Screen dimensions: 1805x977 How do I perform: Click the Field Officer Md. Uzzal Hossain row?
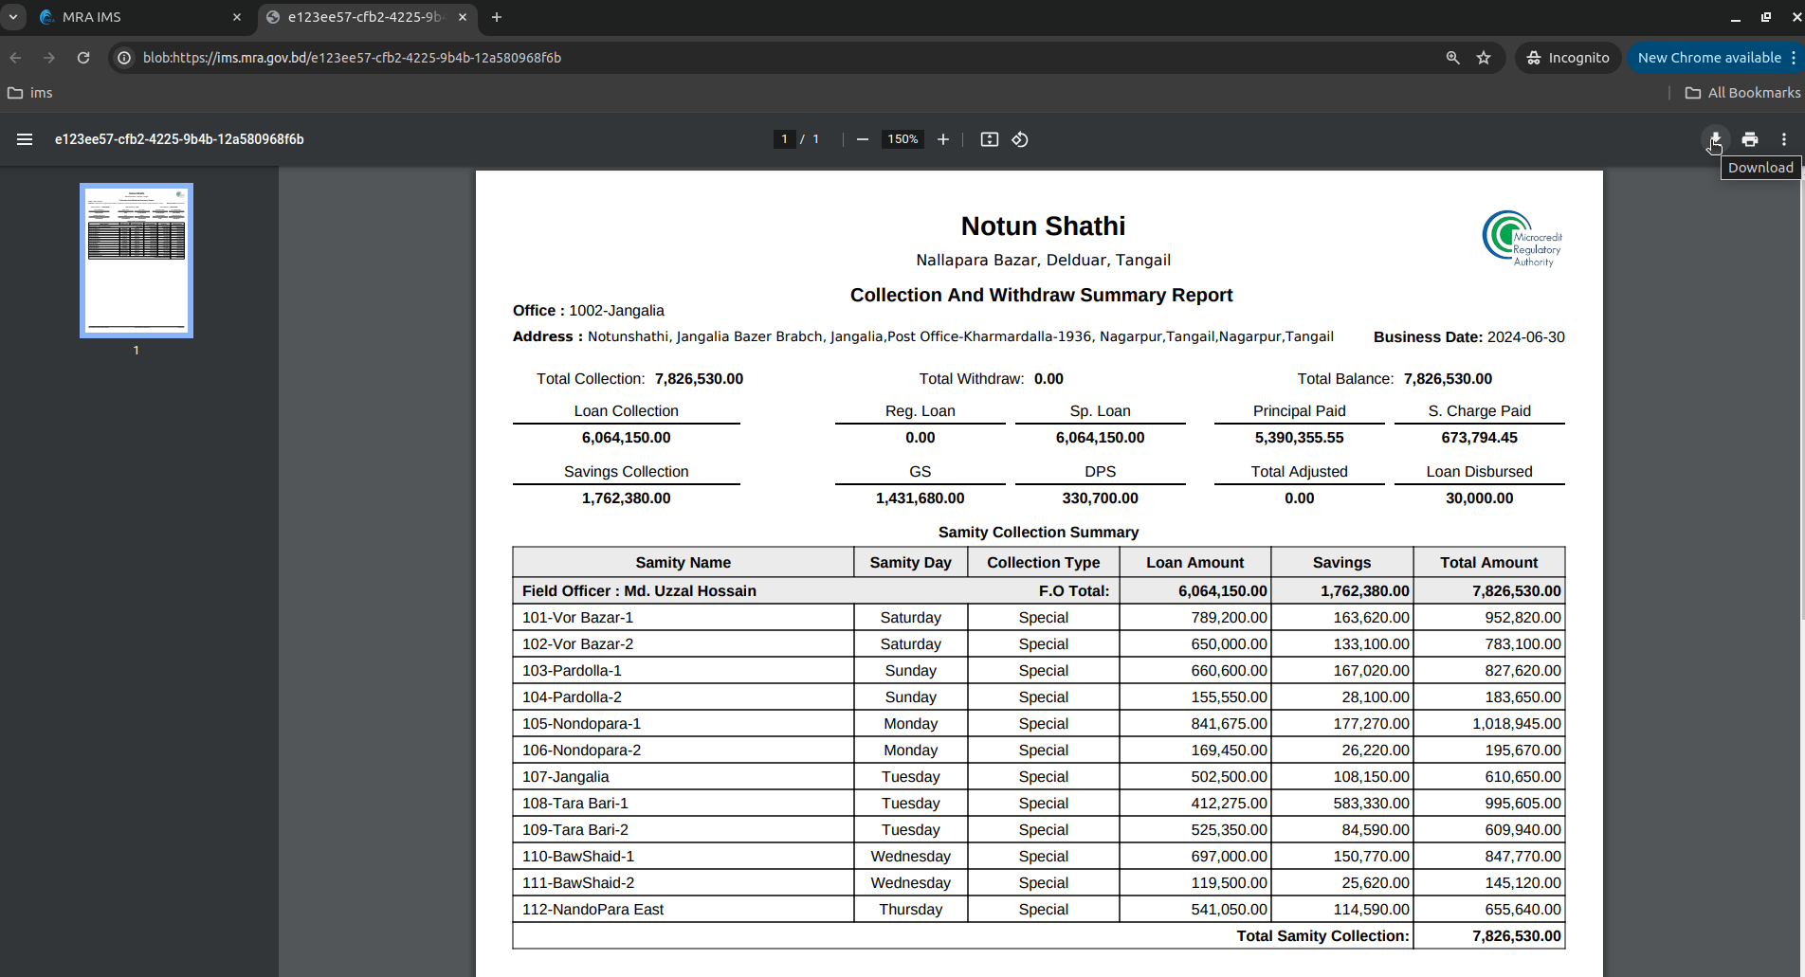point(1038,590)
